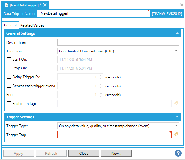Click the document icon in NewDataTrigger tab
Image resolution: width=185 pixels, height=160 pixels.
click(6, 5)
